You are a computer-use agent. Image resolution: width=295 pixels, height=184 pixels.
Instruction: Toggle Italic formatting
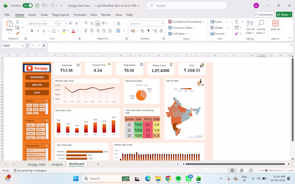click(38, 30)
